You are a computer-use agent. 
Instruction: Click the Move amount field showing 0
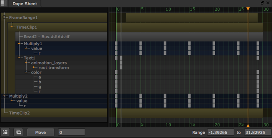point(71,132)
